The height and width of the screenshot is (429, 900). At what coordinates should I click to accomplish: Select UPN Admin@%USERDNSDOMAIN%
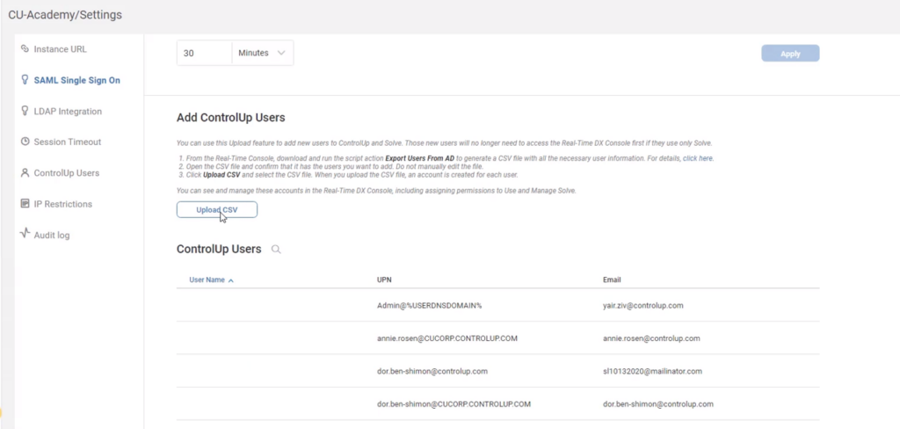tap(429, 306)
